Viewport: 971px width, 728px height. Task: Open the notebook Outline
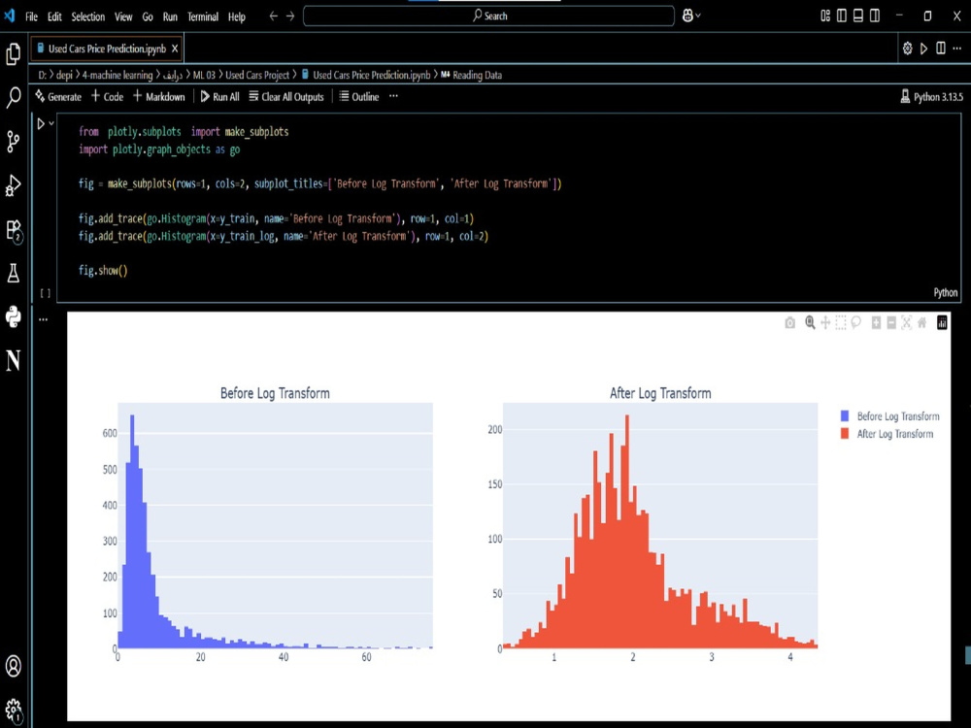[359, 96]
